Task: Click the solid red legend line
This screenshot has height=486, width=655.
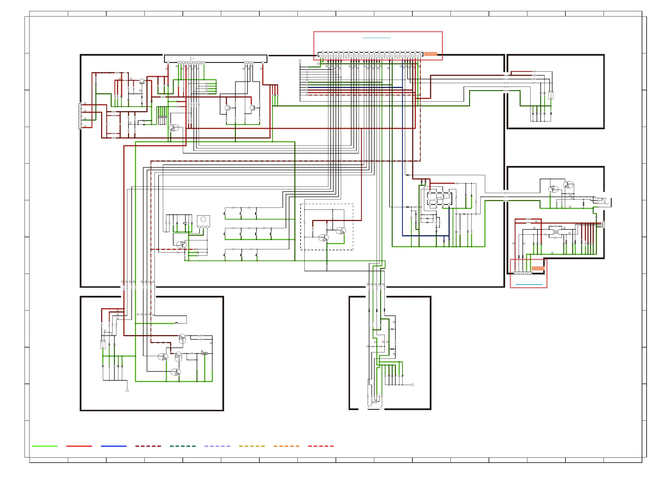Action: (79, 446)
